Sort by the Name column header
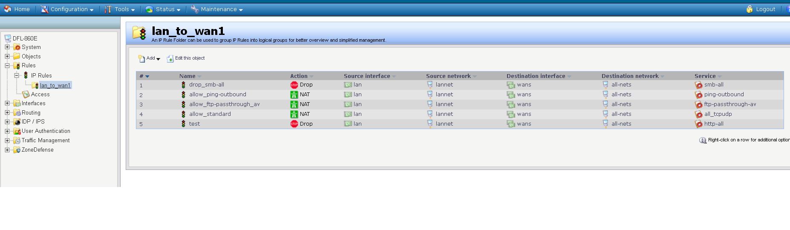790x230 pixels. click(x=190, y=76)
